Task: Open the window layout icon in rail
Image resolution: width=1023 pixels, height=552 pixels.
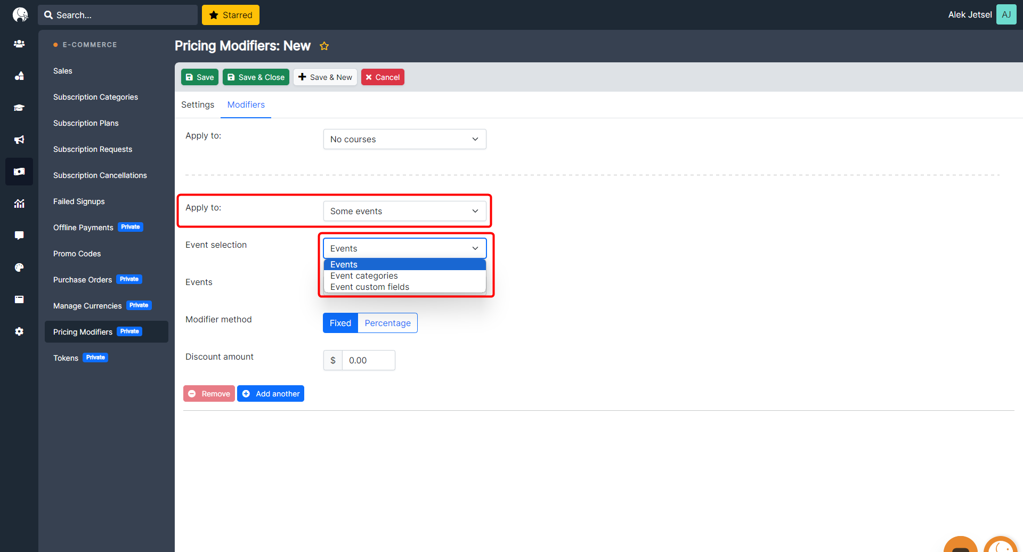Action: [x=19, y=299]
